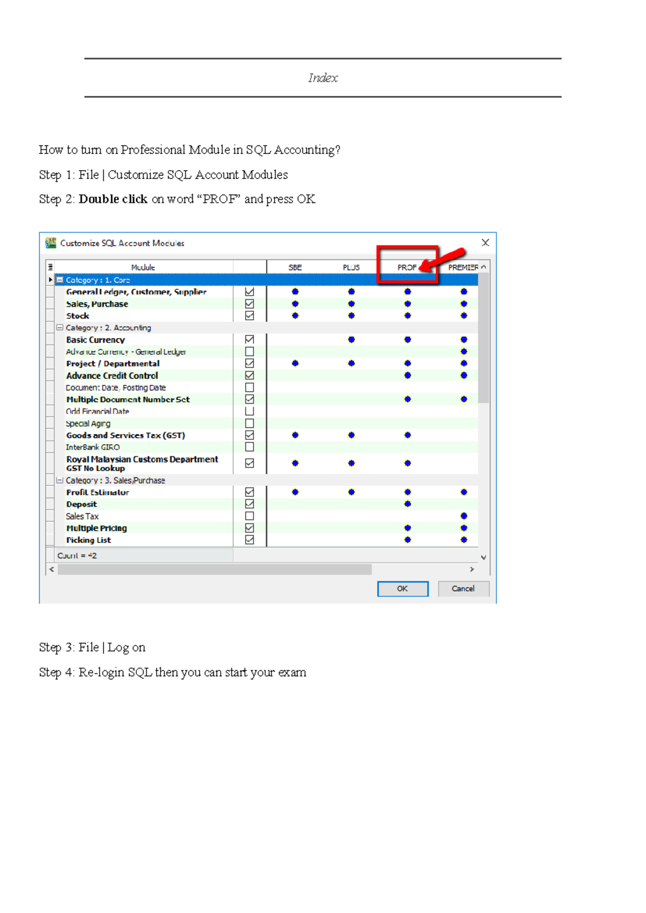Enable Sales Tax checkbox
The image size is (646, 913).
(249, 516)
